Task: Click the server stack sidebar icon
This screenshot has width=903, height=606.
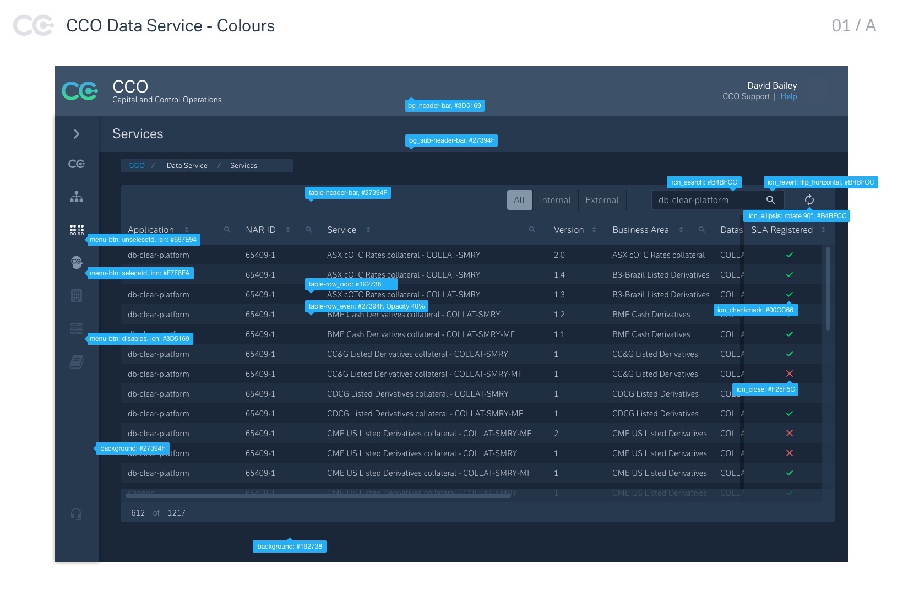Action: 77,329
